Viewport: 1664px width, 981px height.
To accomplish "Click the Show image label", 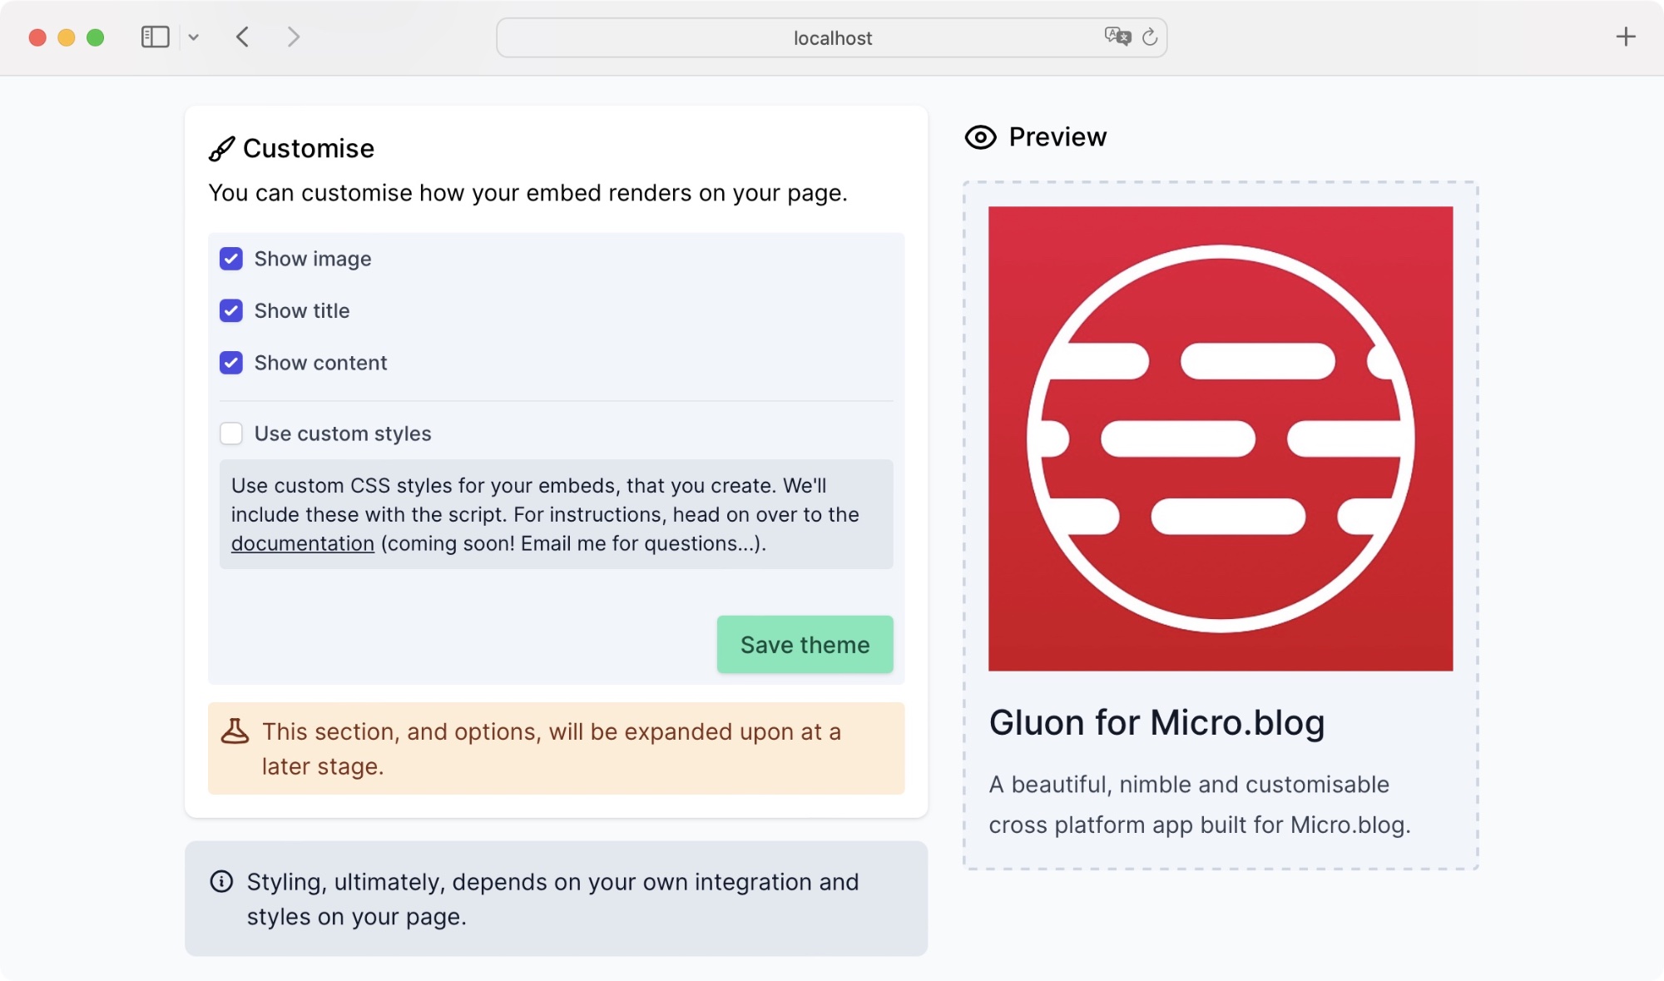I will point(313,259).
